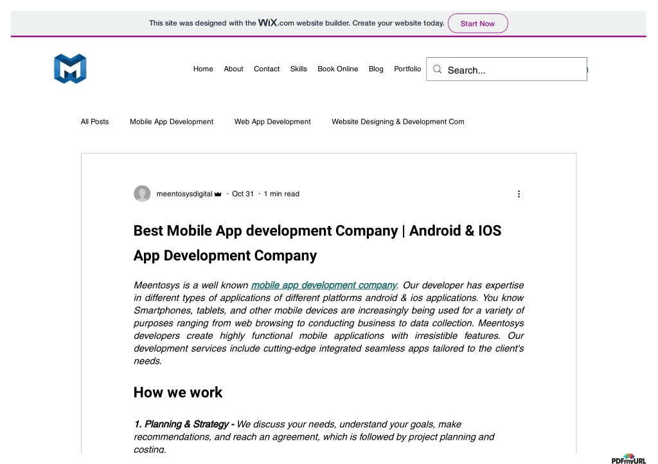Follow the mobile app development company link

tap(324, 285)
